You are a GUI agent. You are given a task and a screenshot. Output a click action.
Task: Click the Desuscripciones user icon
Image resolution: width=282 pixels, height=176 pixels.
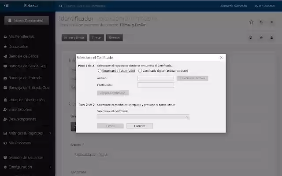click(5, 119)
